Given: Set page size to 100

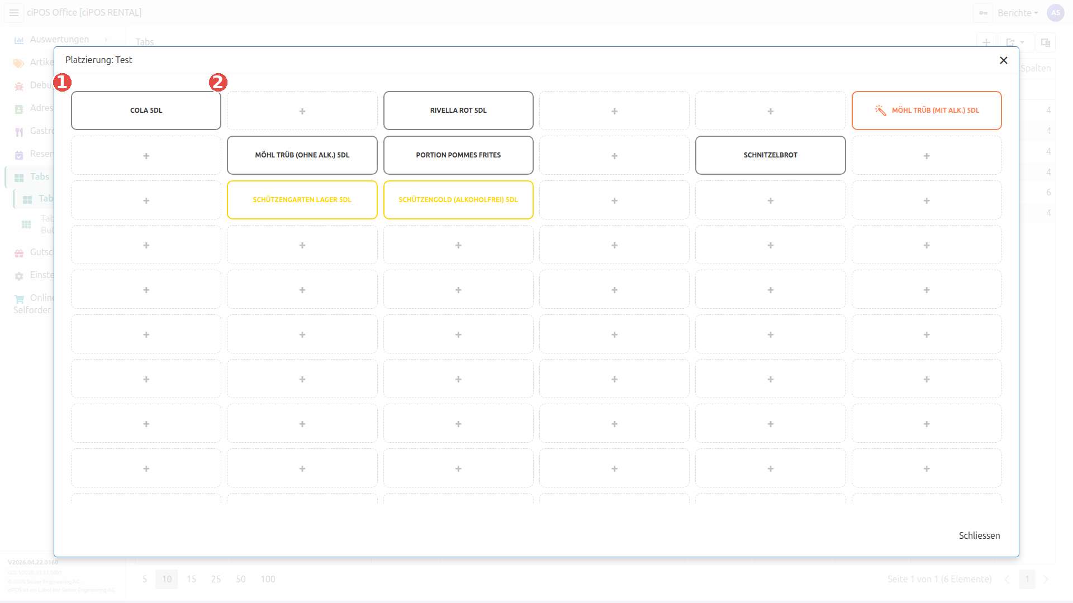Looking at the screenshot, I should pos(268,579).
